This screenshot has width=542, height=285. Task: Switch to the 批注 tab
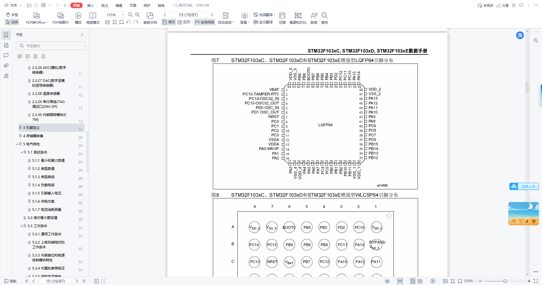(105, 5)
